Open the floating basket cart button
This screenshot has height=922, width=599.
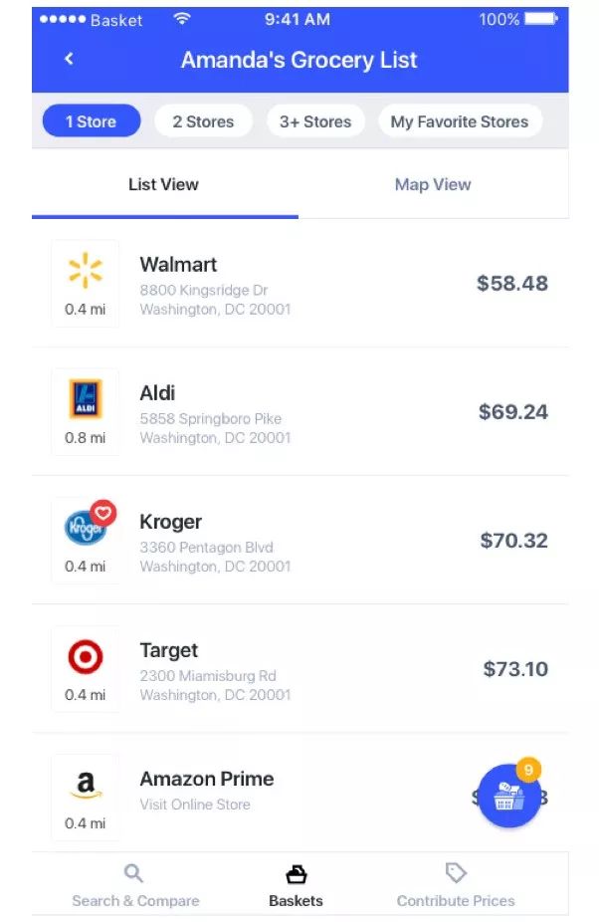click(x=509, y=796)
